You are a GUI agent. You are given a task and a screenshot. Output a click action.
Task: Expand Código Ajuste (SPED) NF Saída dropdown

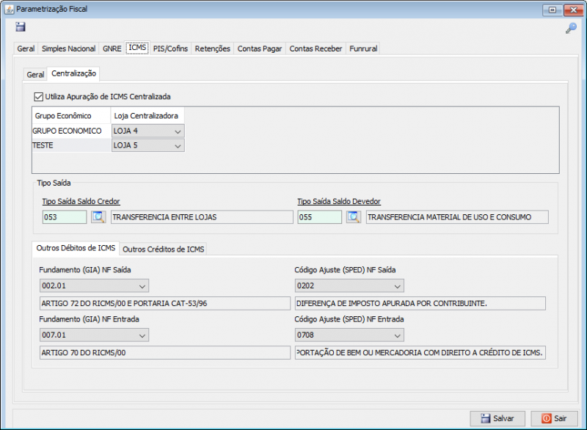tap(349, 286)
